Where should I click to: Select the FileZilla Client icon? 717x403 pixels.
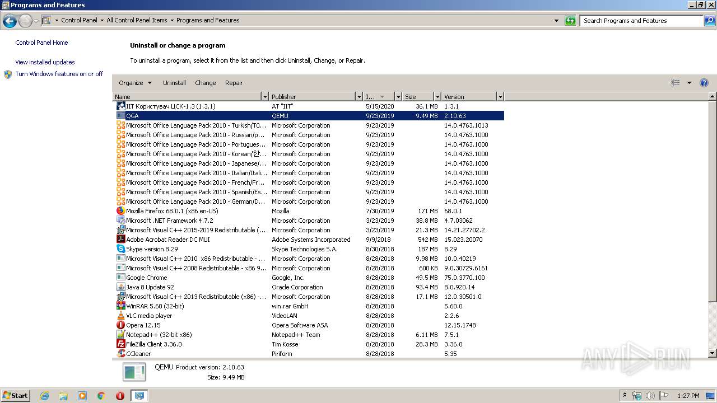click(x=120, y=344)
